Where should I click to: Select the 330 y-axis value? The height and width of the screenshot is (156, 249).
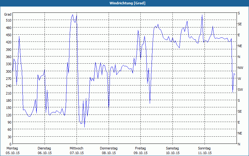click(x=9, y=64)
